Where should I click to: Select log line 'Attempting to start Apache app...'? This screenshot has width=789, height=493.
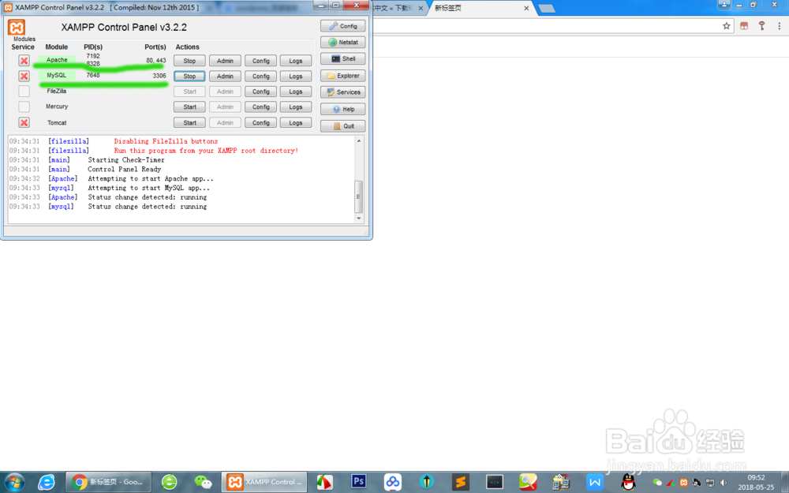(x=151, y=178)
